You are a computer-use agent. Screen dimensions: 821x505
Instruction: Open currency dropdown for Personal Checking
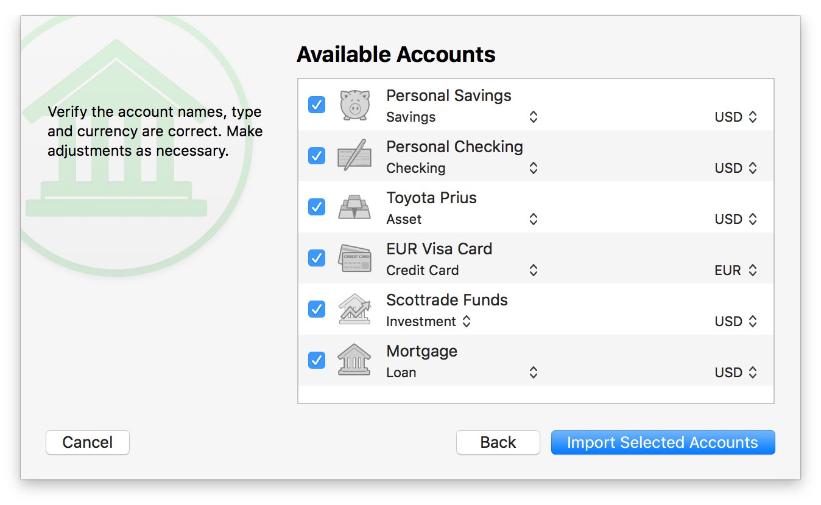click(x=736, y=168)
